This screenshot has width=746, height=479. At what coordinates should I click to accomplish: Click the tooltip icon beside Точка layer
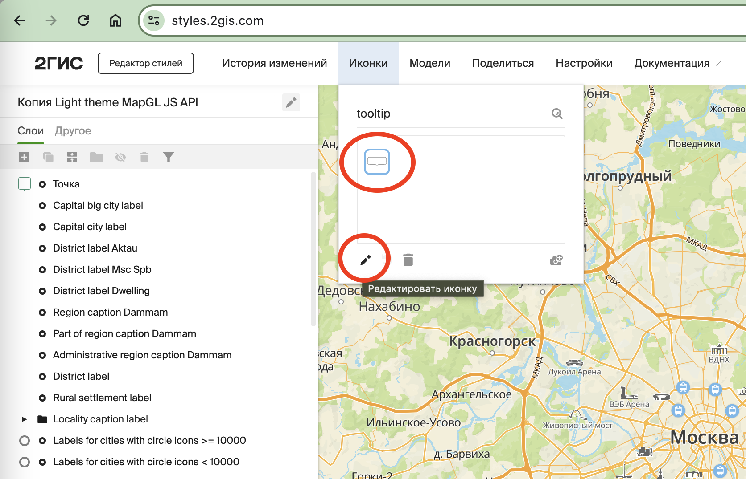click(25, 184)
